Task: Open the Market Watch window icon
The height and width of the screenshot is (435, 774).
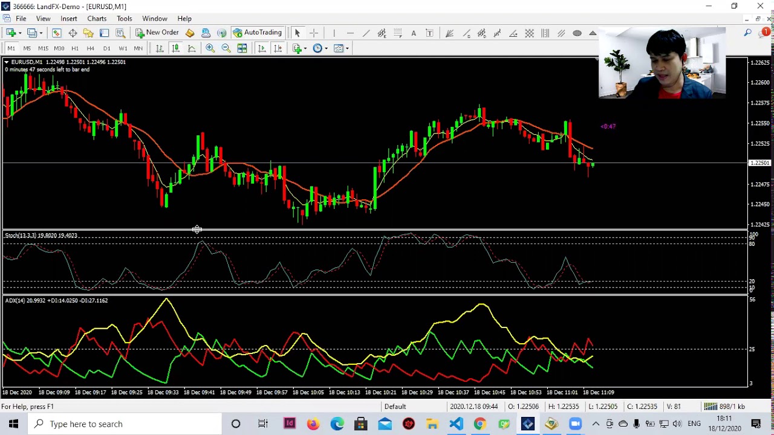Action: (x=56, y=33)
